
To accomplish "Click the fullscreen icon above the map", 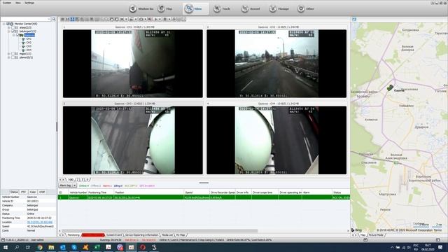I will coord(354,19).
